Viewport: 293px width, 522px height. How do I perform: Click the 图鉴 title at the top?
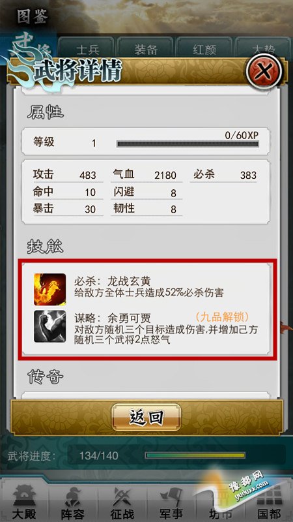click(x=33, y=17)
